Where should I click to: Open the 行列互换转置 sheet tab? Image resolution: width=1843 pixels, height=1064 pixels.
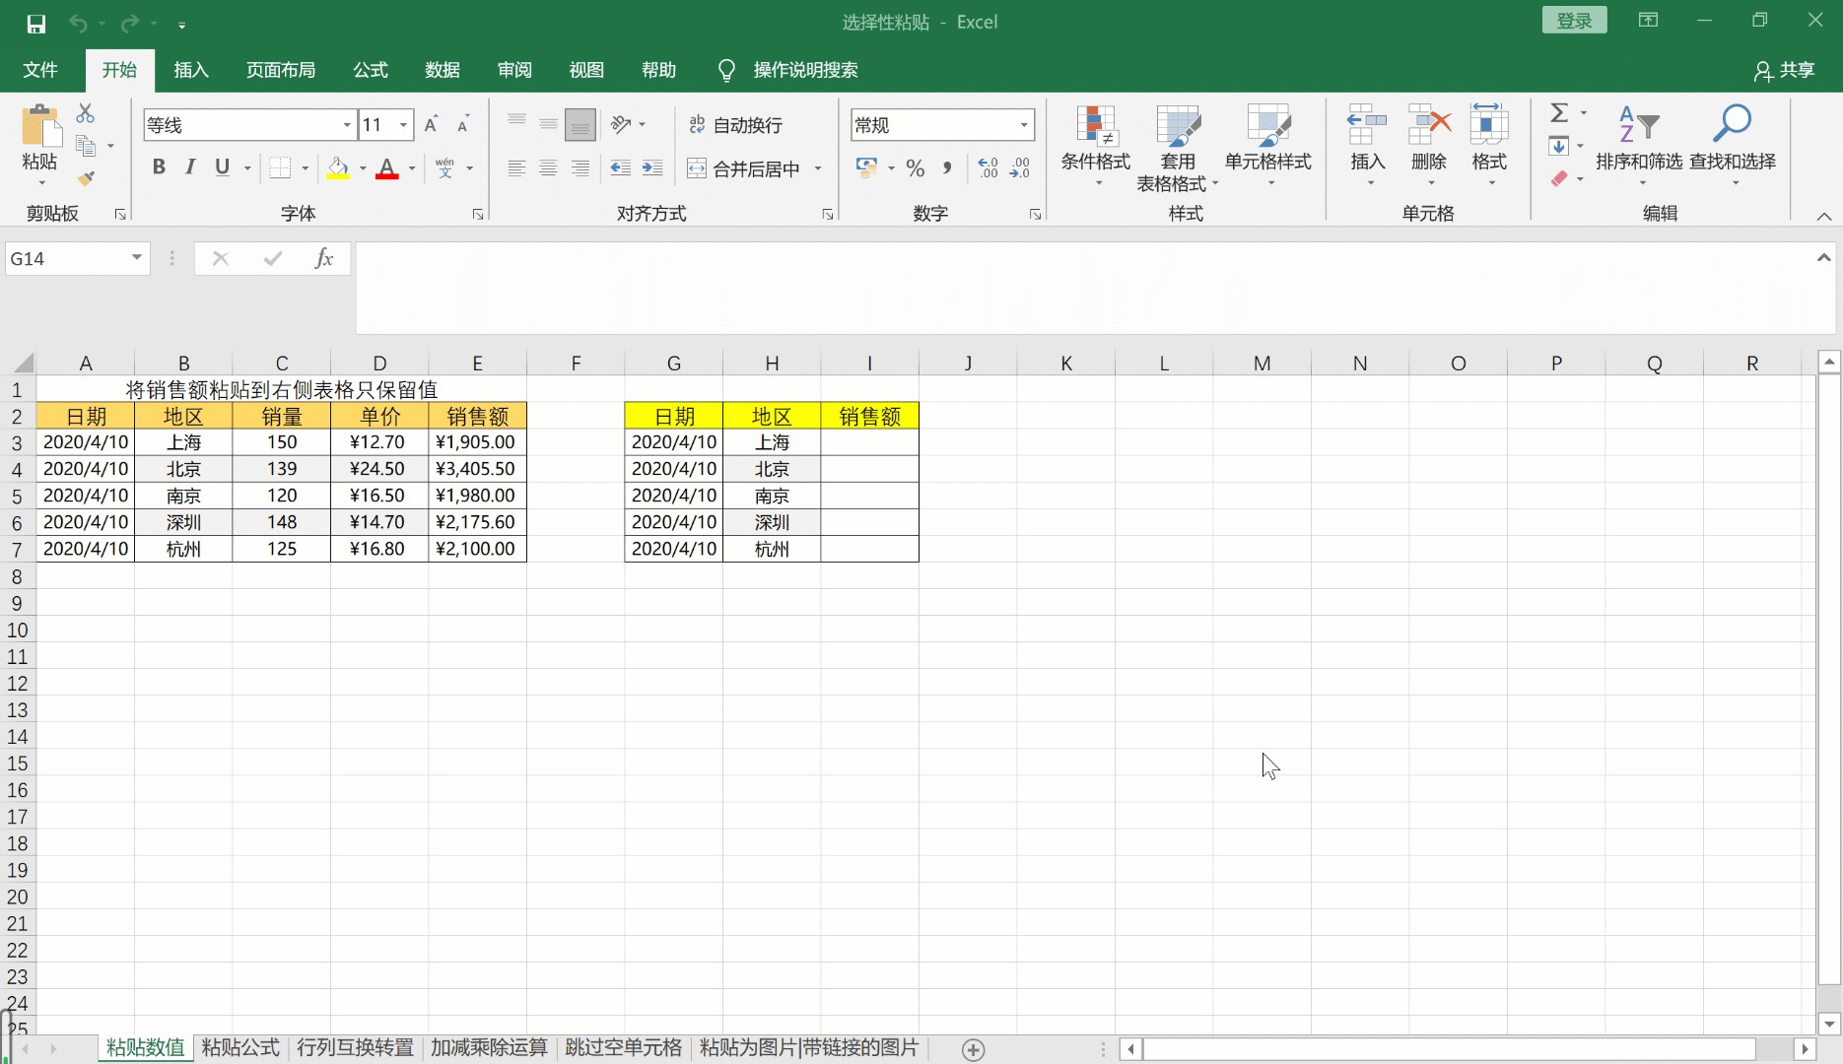tap(355, 1048)
